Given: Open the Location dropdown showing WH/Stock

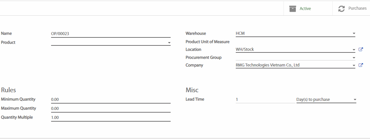Looking at the screenshot, I should point(354,50).
